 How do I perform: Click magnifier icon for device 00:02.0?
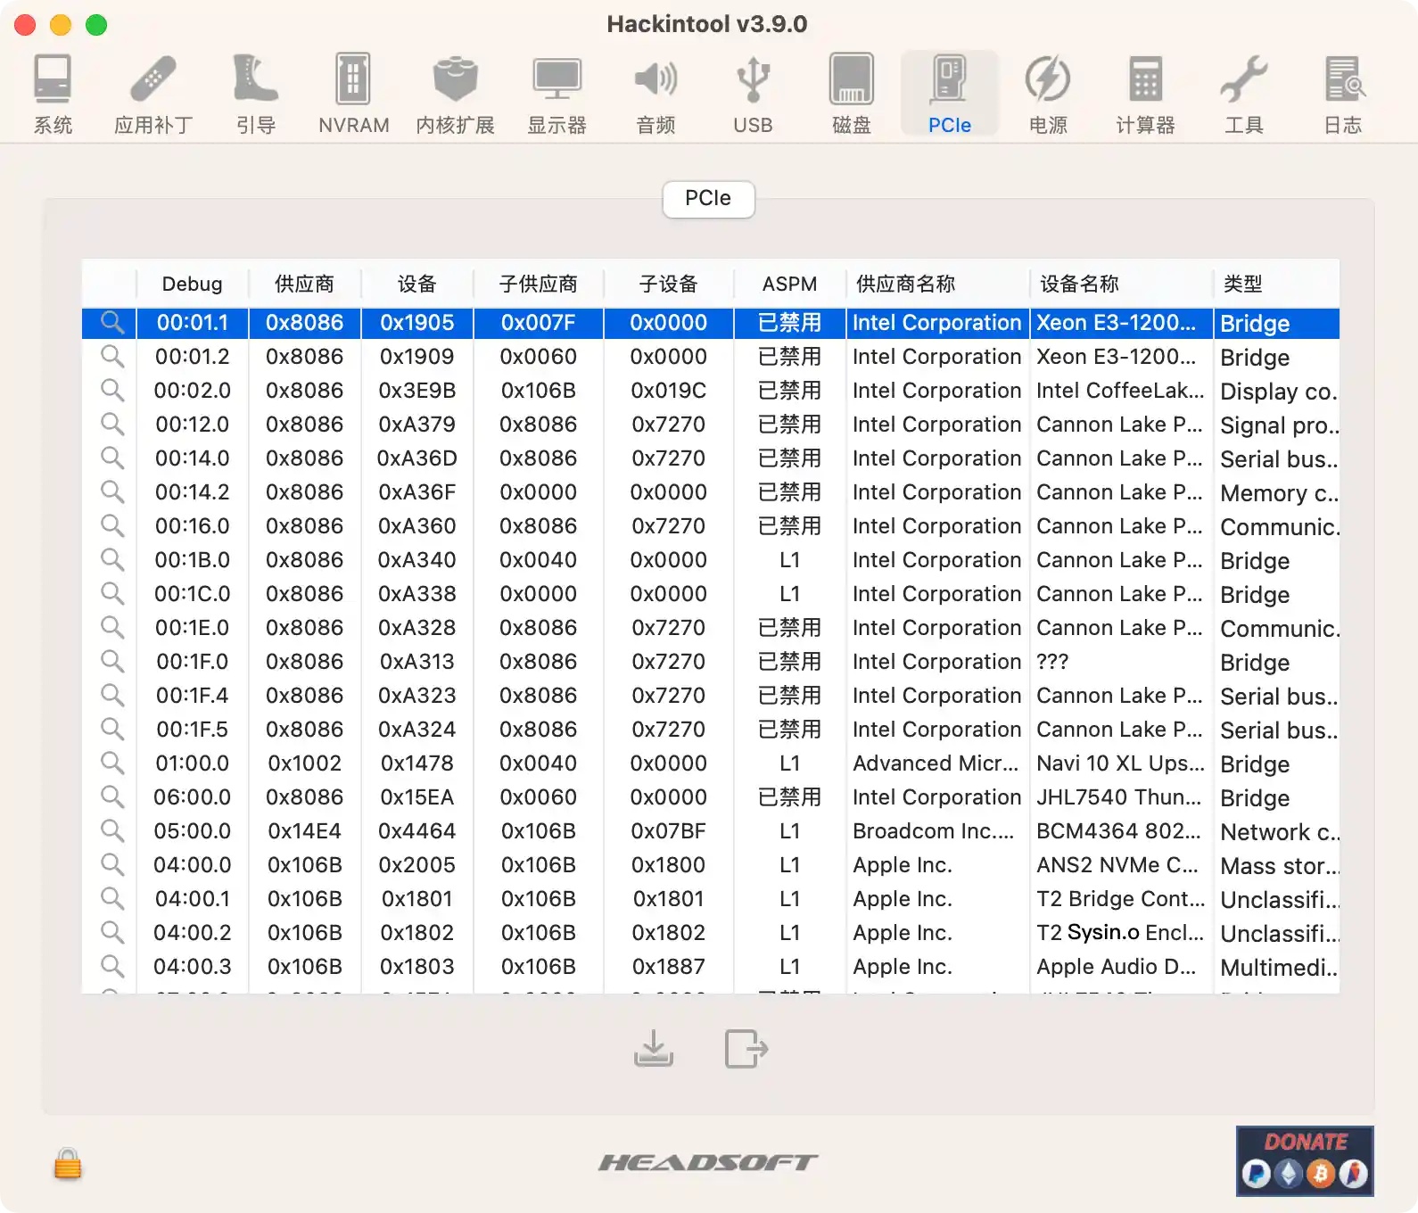(112, 390)
